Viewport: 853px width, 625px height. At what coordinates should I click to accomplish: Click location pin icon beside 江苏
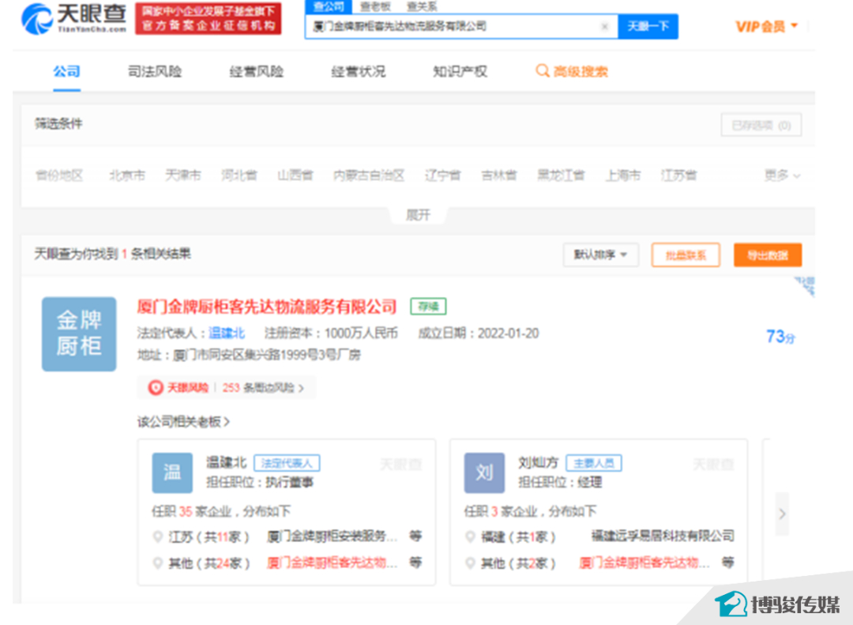pos(158,537)
